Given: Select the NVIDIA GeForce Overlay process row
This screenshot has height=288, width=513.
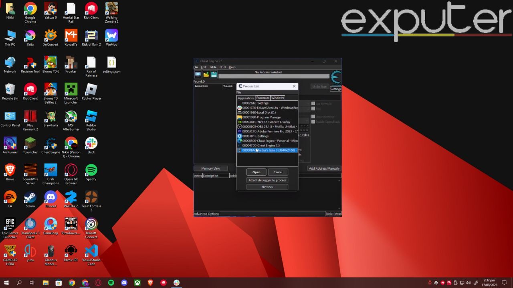Looking at the screenshot, I should 267,122.
